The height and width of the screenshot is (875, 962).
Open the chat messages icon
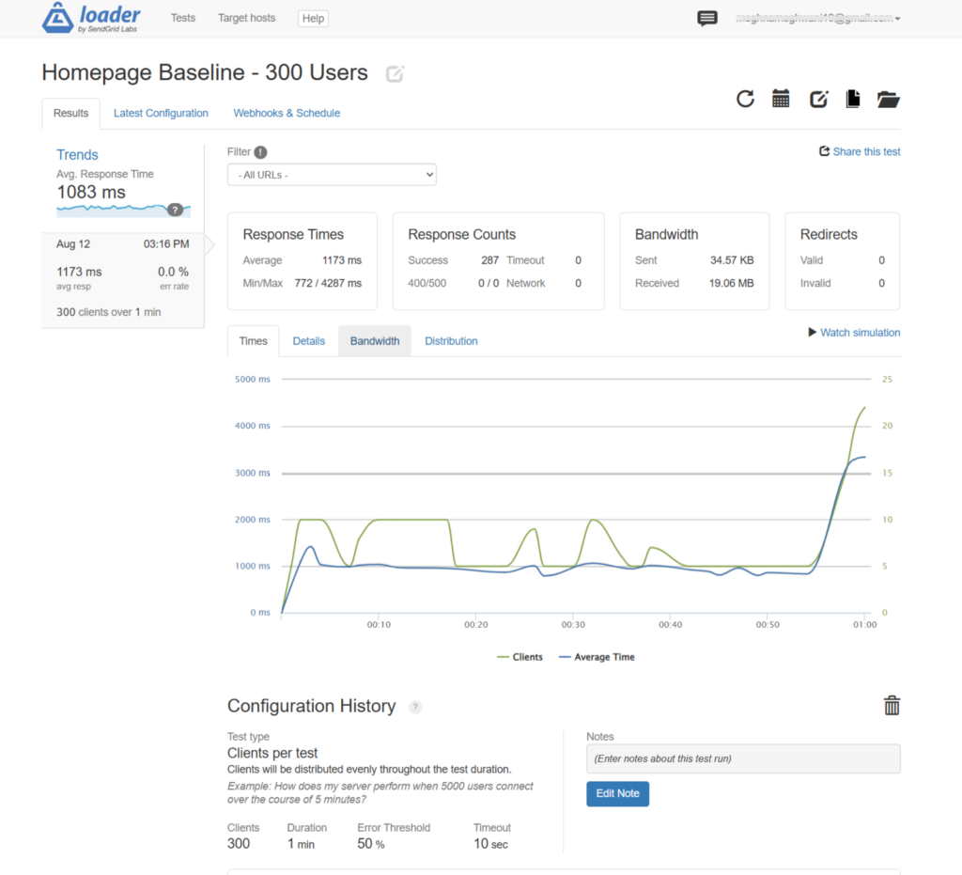click(706, 18)
